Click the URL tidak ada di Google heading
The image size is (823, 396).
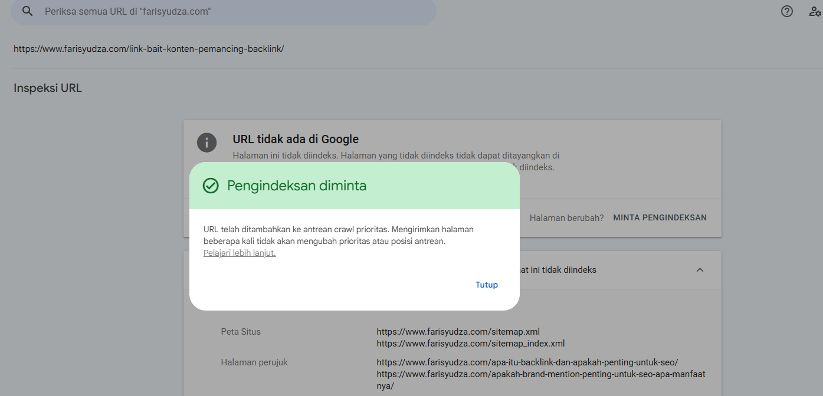point(296,140)
